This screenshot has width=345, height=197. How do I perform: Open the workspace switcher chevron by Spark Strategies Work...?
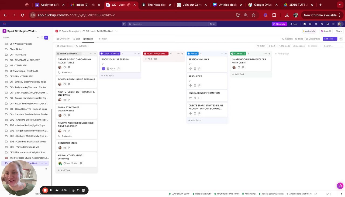coord(39,31)
